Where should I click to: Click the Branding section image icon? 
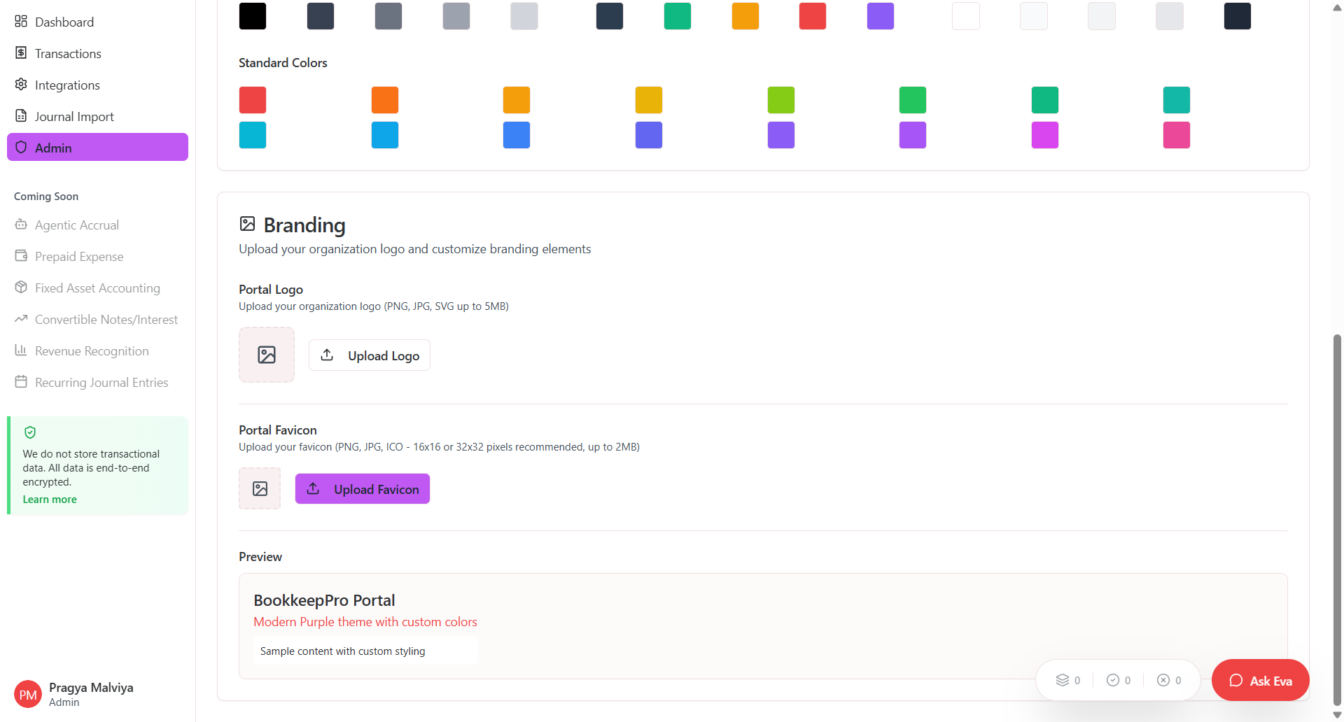[247, 224]
